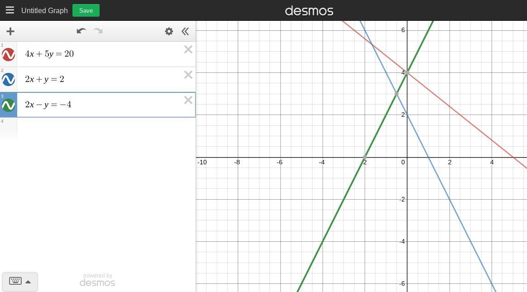This screenshot has width=527, height=292.
Task: Redo the last undone action
Action: pos(98,31)
